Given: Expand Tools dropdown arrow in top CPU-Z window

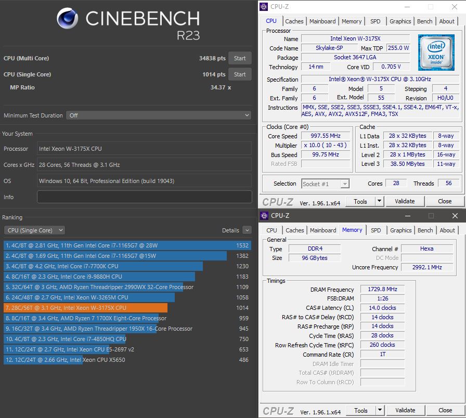Looking at the screenshot, I should (380, 201).
